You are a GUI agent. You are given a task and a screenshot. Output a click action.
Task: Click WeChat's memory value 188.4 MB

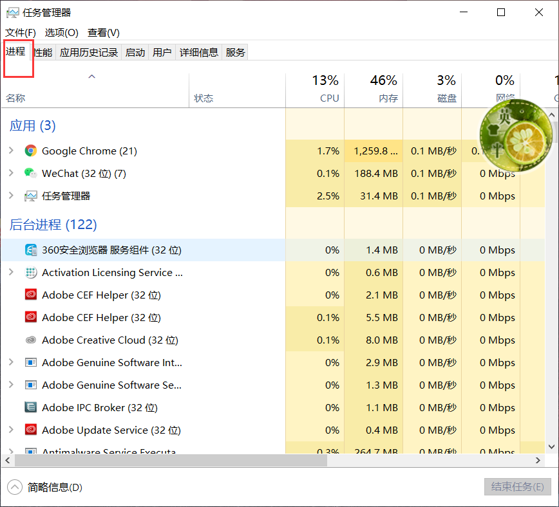coord(376,174)
